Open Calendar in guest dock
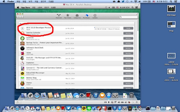This screenshot has width=180, height=112. coord(56,95)
